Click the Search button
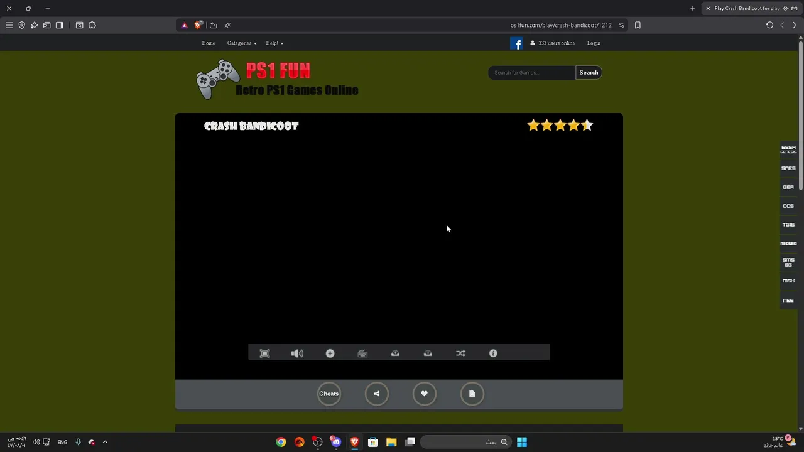The height and width of the screenshot is (452, 804). 589,73
